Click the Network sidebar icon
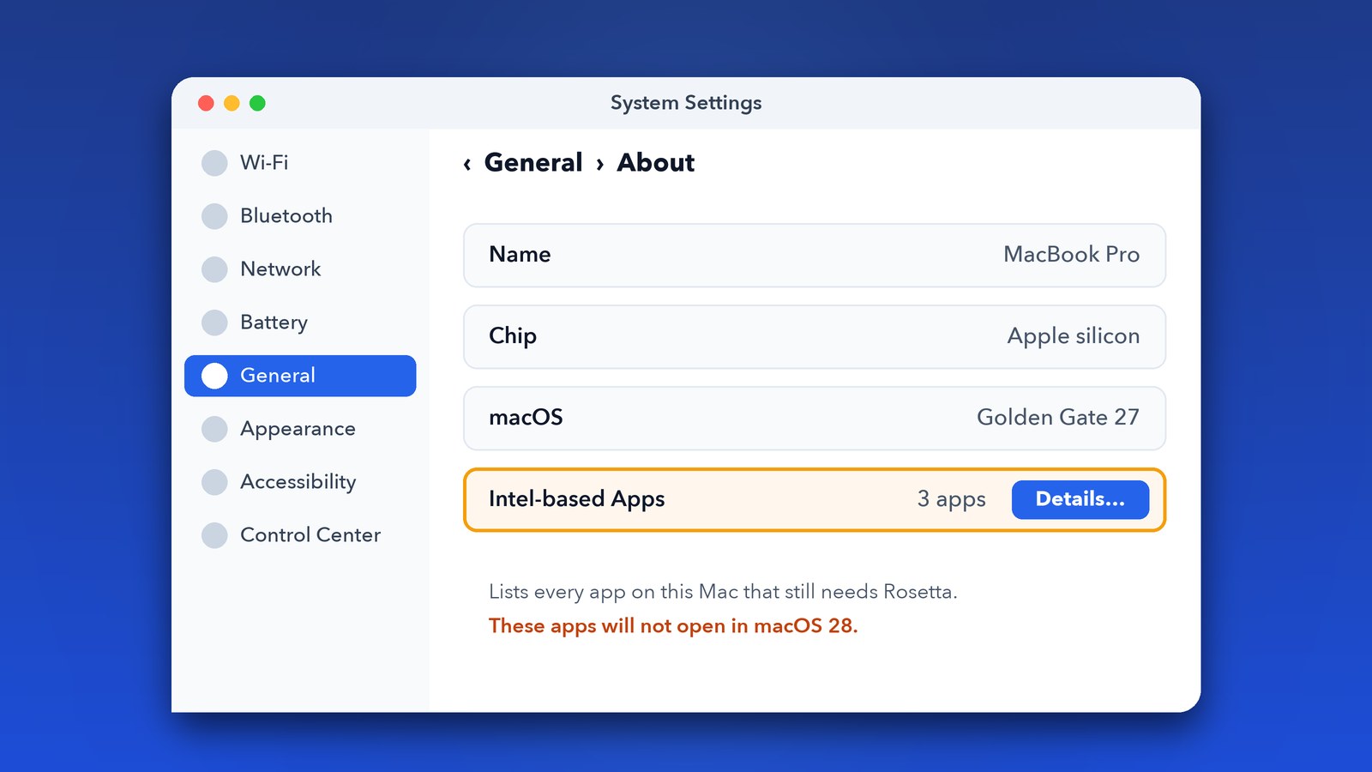Viewport: 1372px width, 772px height. click(214, 269)
